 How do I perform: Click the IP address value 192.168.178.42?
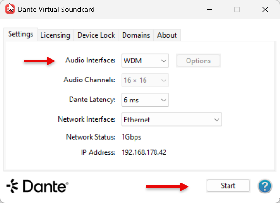(x=144, y=152)
